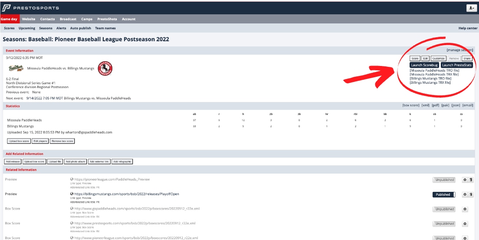
Task: Click the Add infographic button
Action: click(x=122, y=161)
